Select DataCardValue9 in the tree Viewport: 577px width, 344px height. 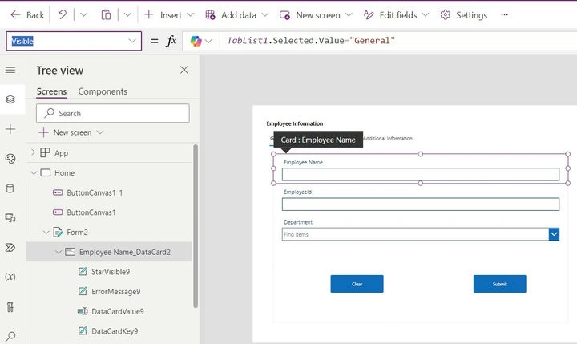117,311
